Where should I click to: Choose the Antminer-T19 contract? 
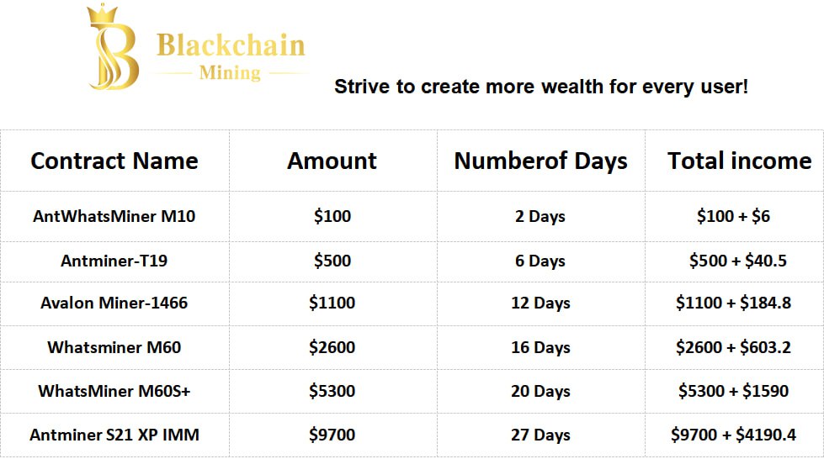(114, 261)
